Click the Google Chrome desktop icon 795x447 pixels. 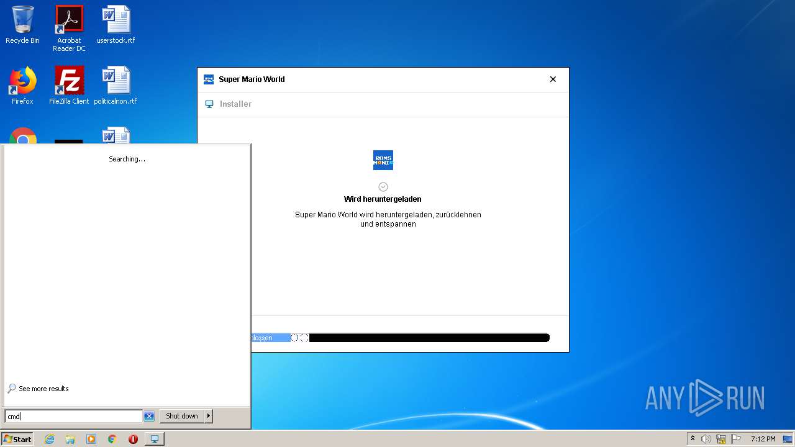tap(22, 136)
